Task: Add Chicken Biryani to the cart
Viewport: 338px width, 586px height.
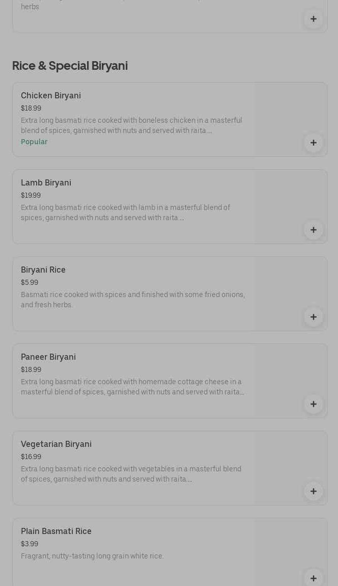Action: (313, 143)
